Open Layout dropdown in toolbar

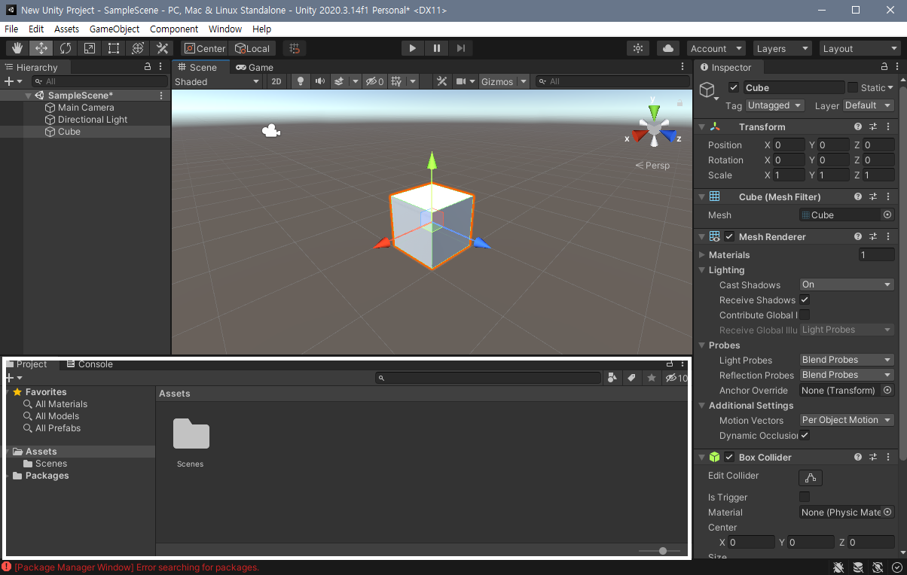click(x=860, y=48)
